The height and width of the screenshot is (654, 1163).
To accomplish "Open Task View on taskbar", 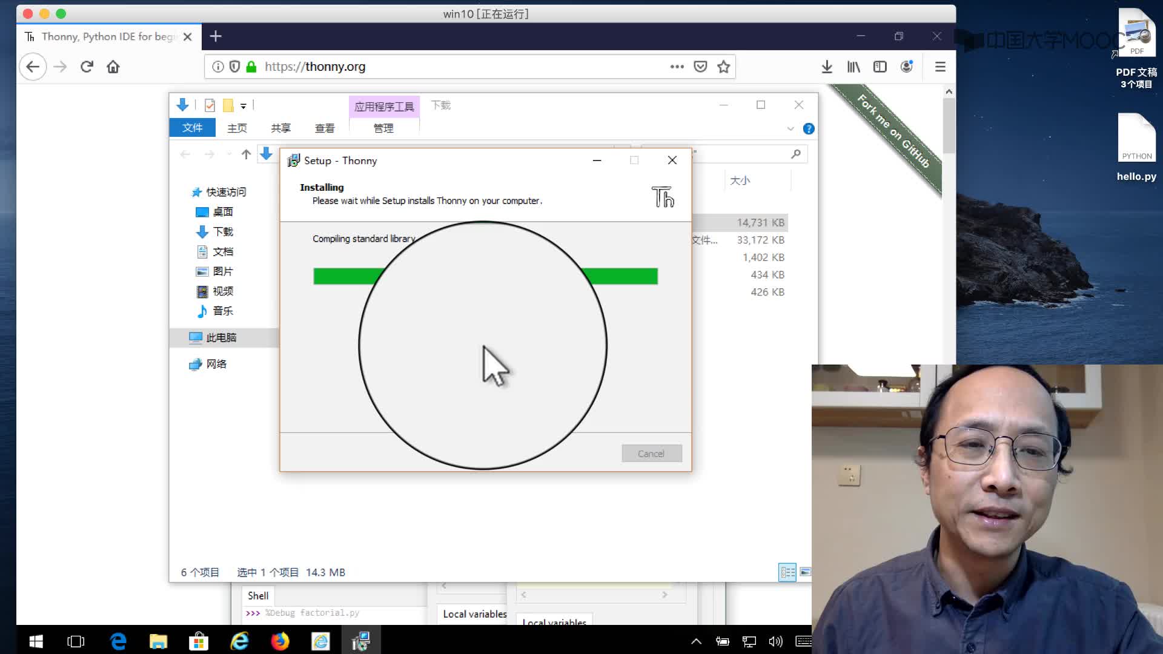I will (x=76, y=641).
